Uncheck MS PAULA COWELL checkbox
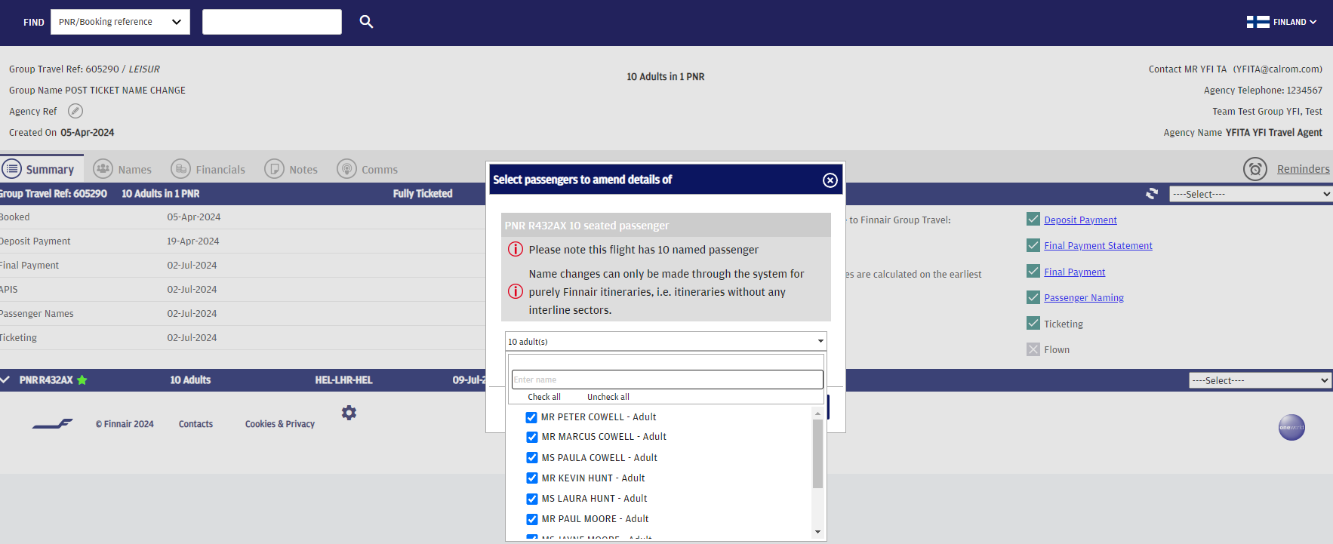This screenshot has height=544, width=1333. click(532, 457)
